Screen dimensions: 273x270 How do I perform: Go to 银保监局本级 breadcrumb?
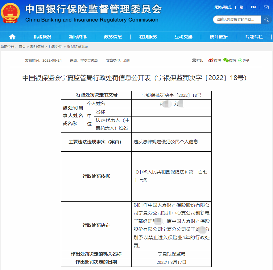pyautogui.click(x=77, y=47)
